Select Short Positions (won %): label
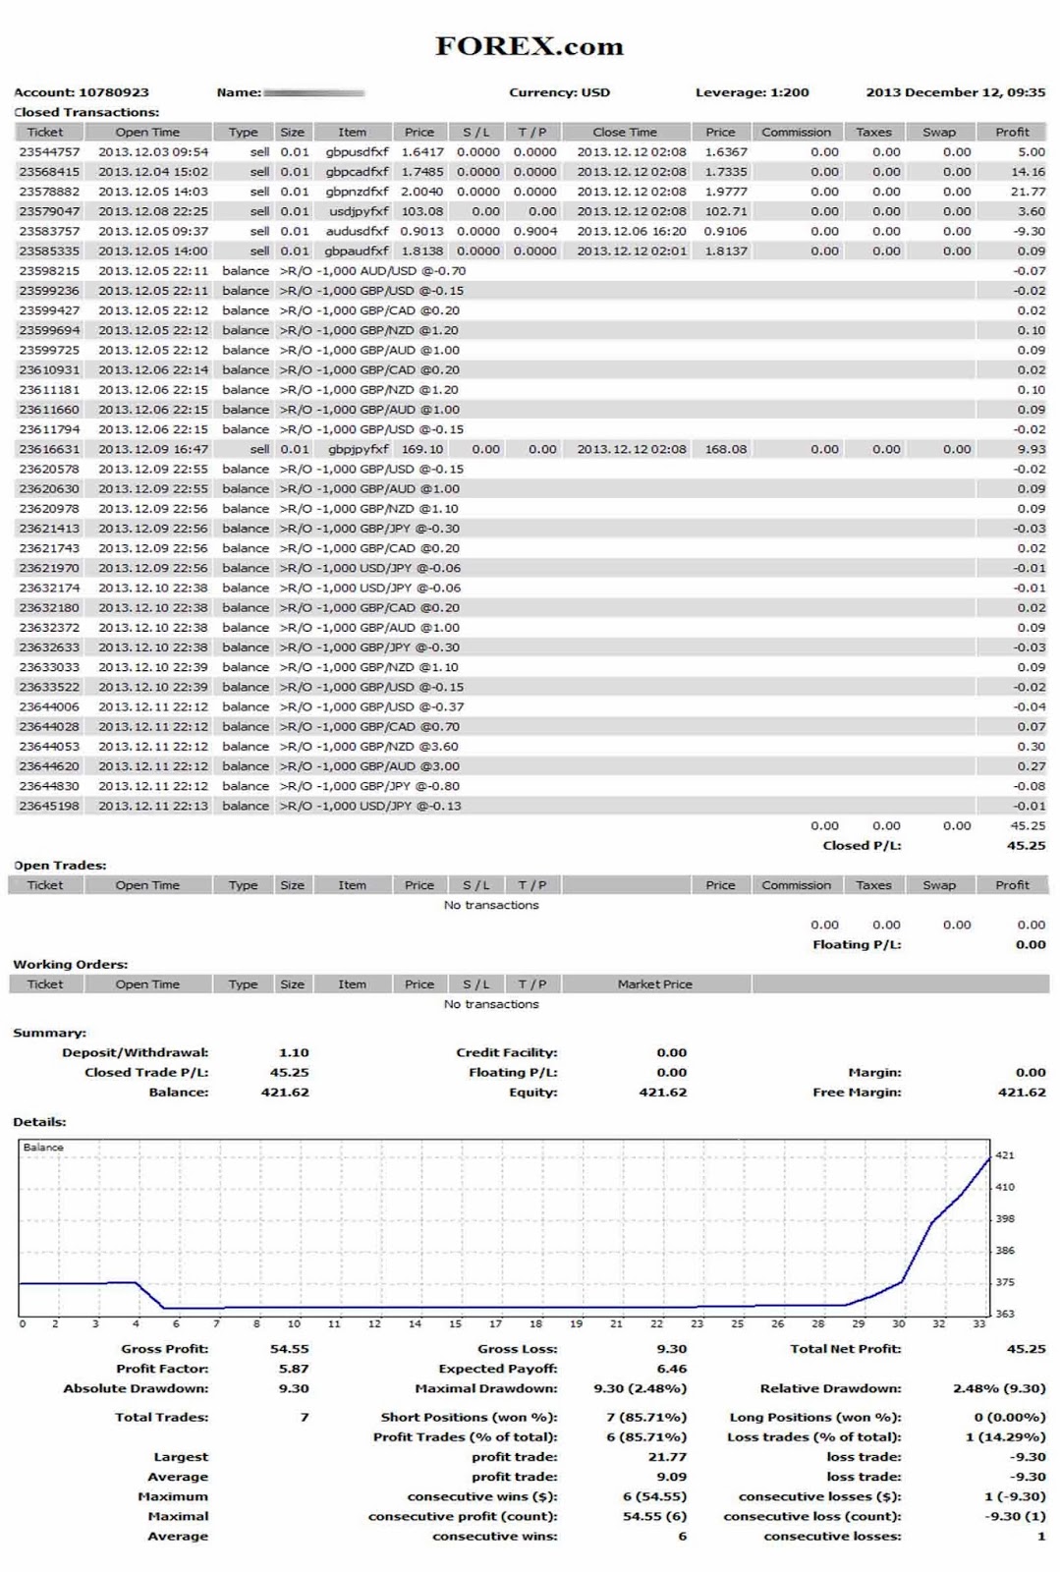 coord(470,1417)
